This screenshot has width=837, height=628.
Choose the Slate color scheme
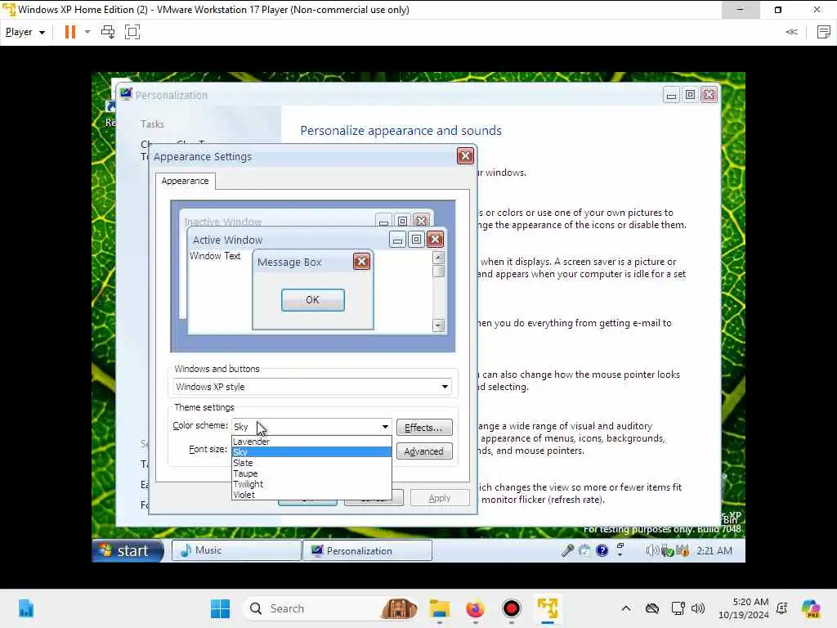click(311, 463)
